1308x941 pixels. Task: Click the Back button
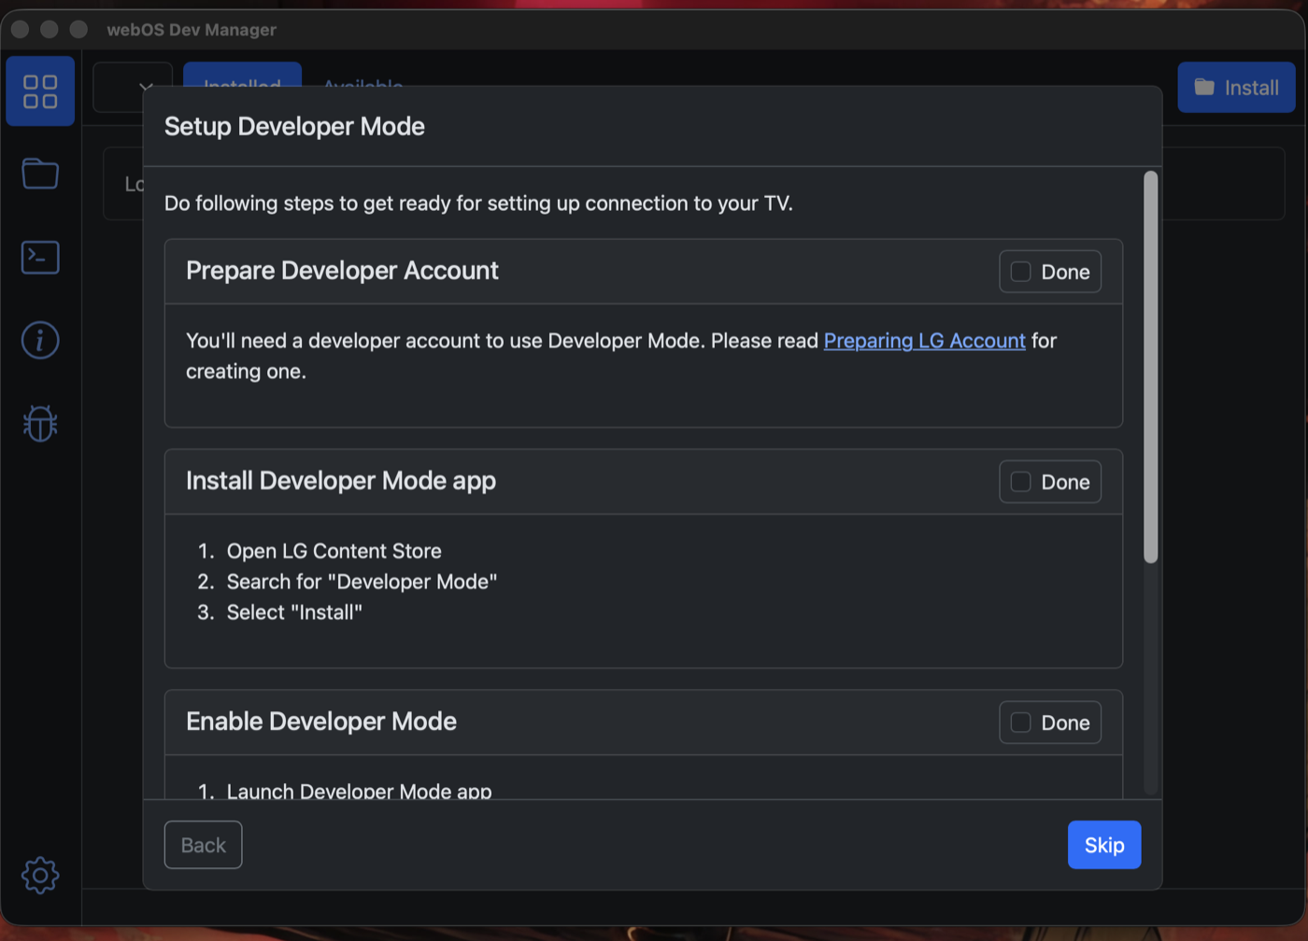(204, 845)
